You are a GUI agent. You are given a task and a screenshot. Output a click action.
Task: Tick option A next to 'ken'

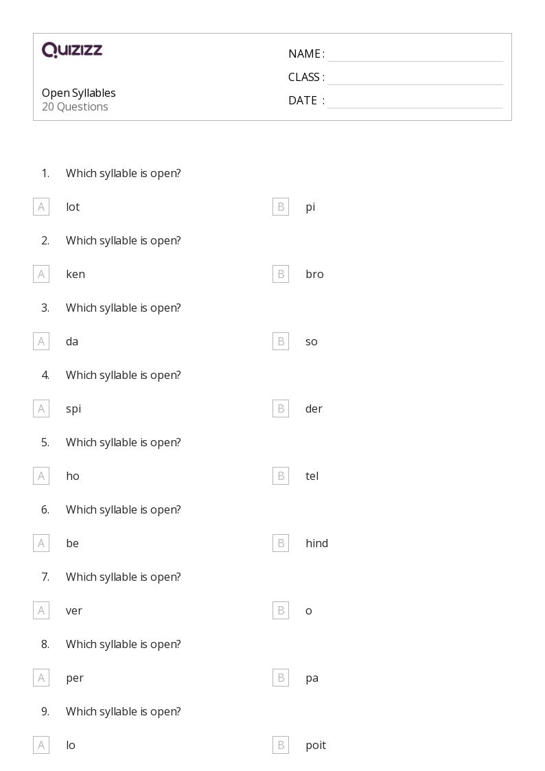point(41,275)
